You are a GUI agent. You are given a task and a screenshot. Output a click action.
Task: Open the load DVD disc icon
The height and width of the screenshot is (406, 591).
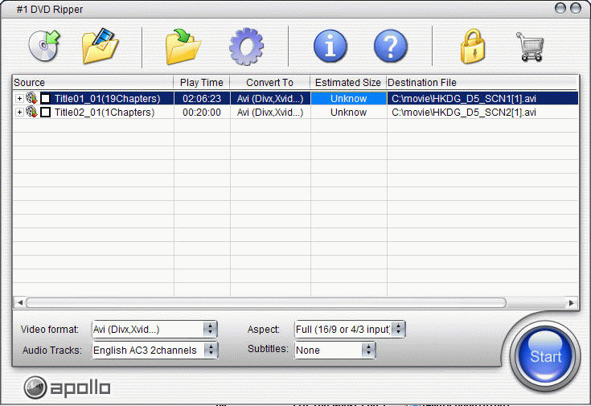(x=44, y=46)
